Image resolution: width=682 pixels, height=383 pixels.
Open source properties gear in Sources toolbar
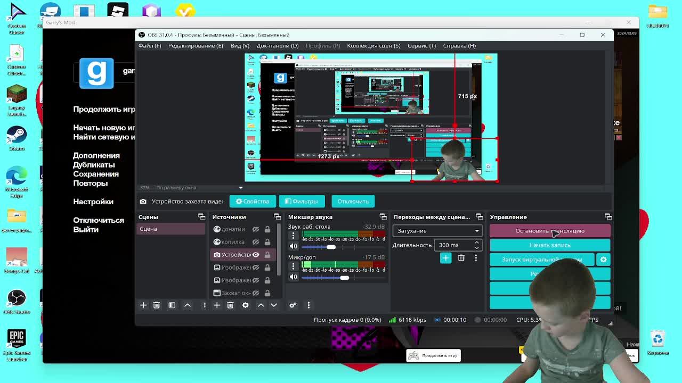[x=245, y=305]
